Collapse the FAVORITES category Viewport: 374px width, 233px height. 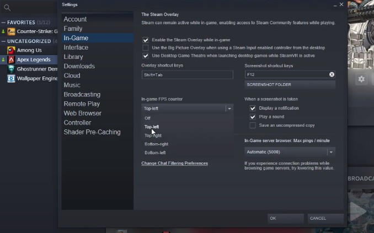click(x=3, y=23)
